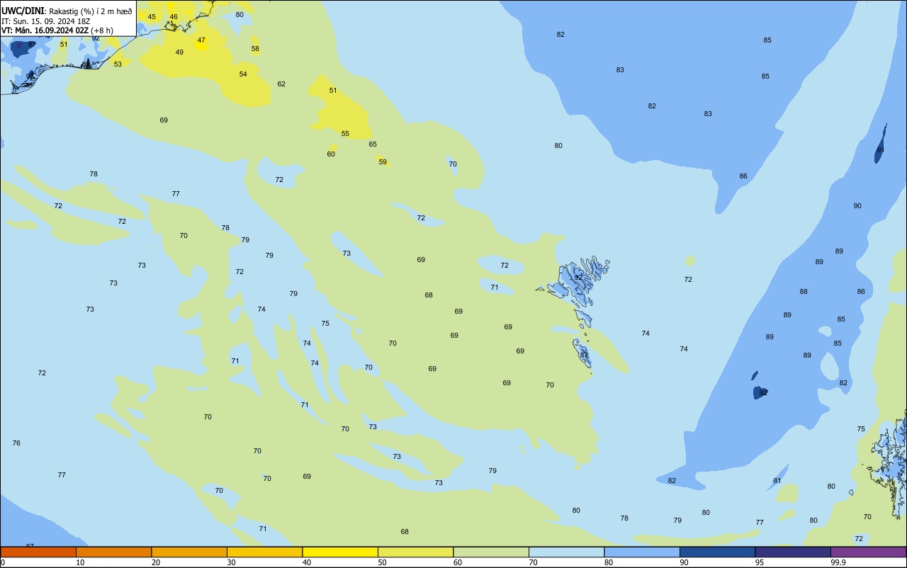Click the 70–80 pale blue legend swatch
Image resolution: width=907 pixels, height=568 pixels.
[567, 552]
